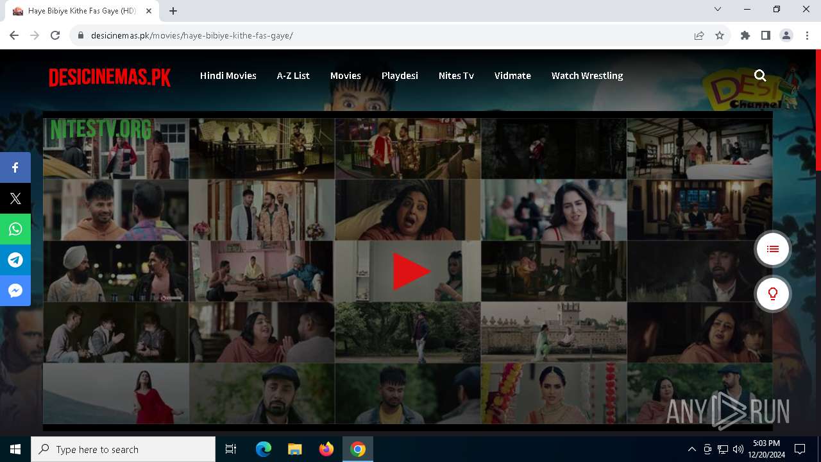Open the site search magnifier icon
This screenshot has height=462, width=821.
[760, 76]
